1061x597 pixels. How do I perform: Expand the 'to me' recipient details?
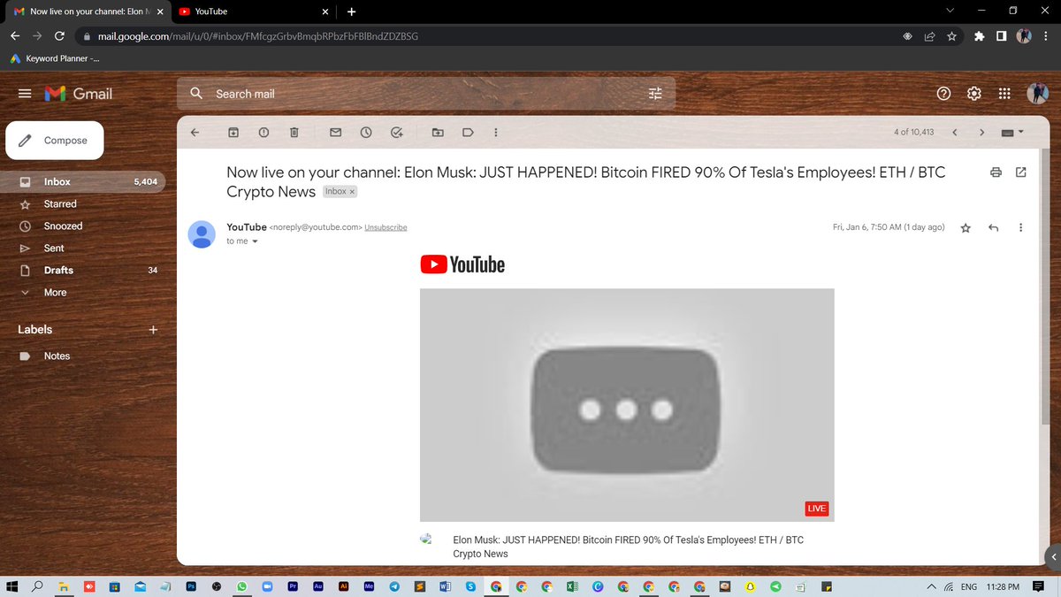[x=255, y=241]
